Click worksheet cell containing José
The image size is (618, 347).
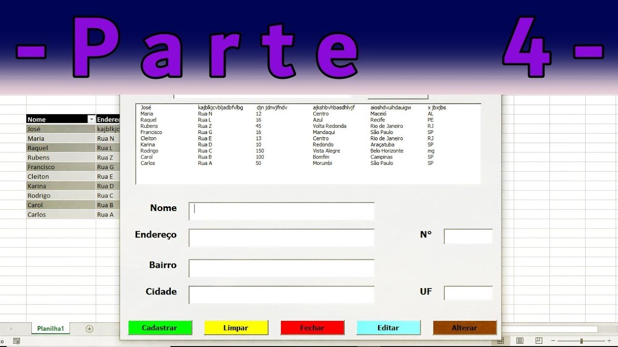click(x=61, y=129)
